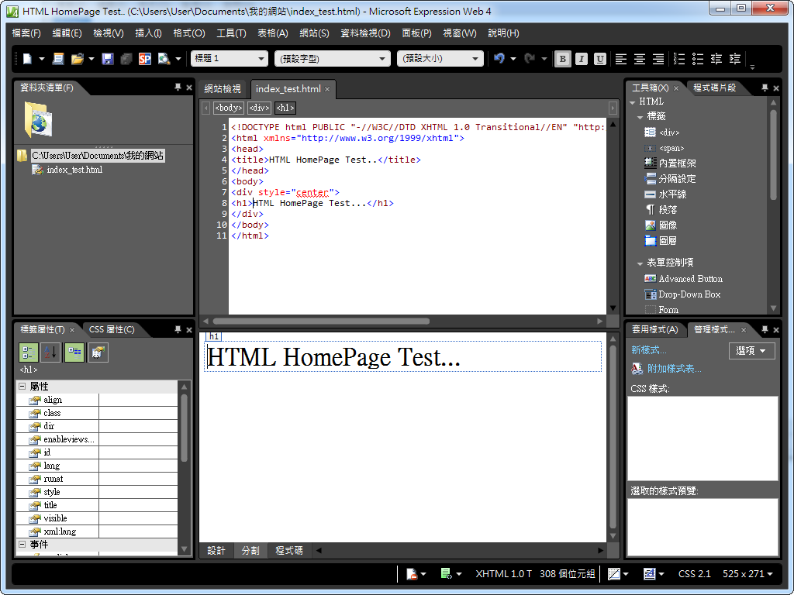Close the index_test.html tab
The height and width of the screenshot is (595, 794).
pos(327,89)
